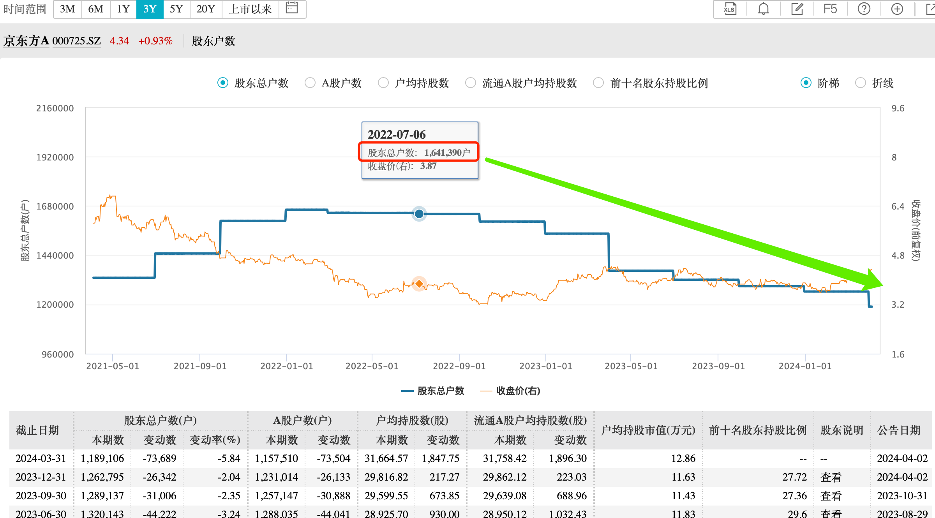Switch chart style to 折线
Screen dimensions: 935x518
(861, 83)
